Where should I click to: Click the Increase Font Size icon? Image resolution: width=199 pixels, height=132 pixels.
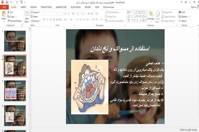tap(65, 14)
